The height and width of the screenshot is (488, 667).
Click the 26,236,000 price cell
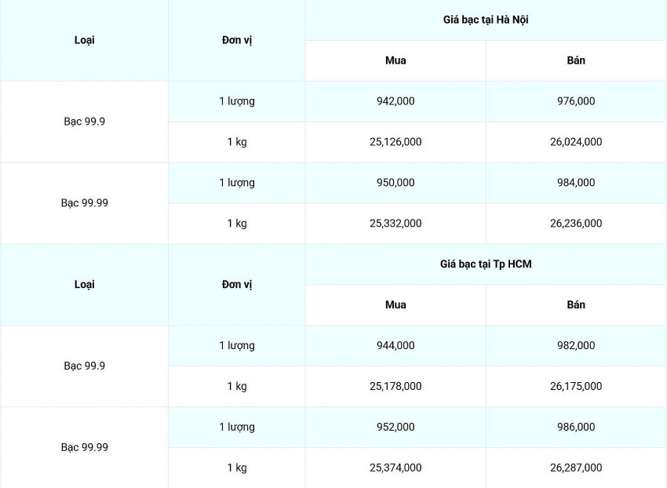576,224
